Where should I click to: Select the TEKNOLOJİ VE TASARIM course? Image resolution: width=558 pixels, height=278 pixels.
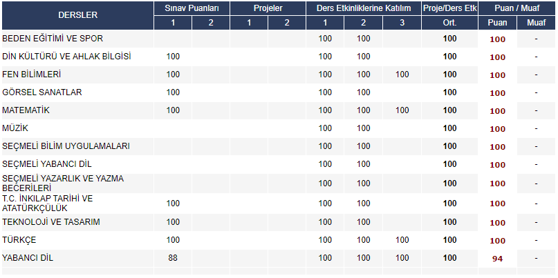52,222
